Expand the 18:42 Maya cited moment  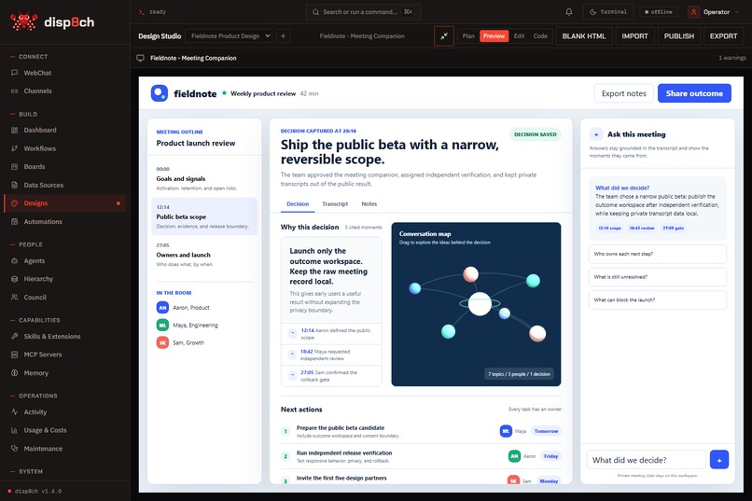(x=331, y=355)
